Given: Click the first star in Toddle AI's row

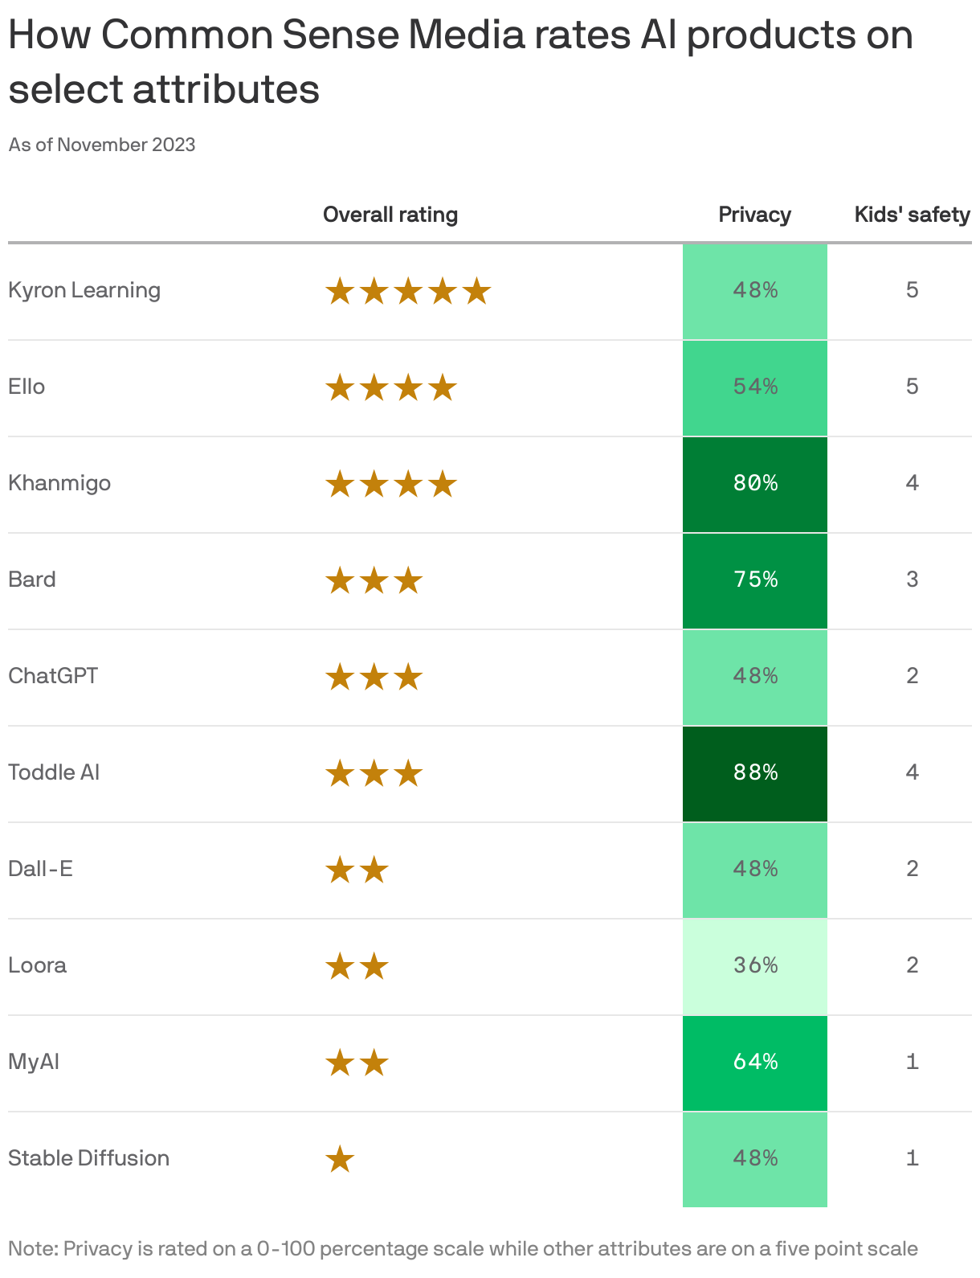Looking at the screenshot, I should coord(340,774).
